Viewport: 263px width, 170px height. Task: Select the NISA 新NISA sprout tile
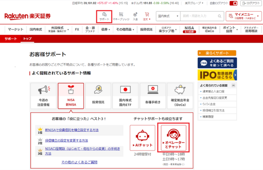coord(71,96)
